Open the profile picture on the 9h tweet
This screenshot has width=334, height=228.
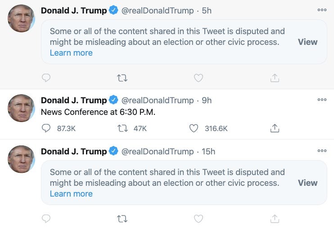click(x=21, y=108)
